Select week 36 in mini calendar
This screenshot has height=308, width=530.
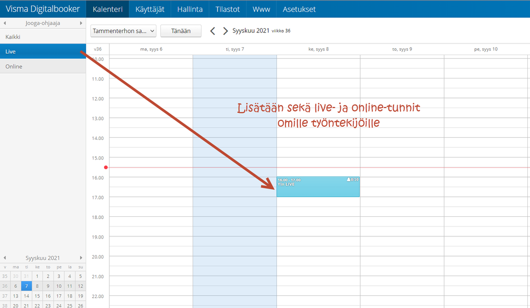click(x=5, y=286)
